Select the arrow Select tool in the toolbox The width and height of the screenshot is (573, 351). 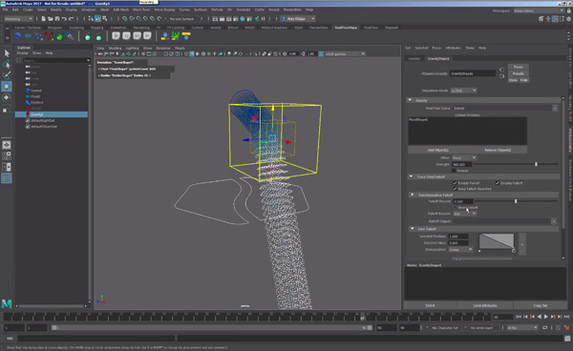(x=7, y=53)
